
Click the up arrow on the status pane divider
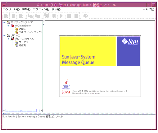point(3,113)
